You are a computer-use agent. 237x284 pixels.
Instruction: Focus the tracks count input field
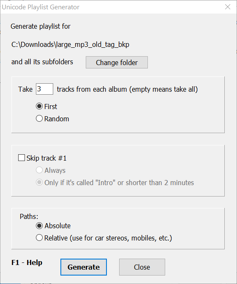(x=44, y=89)
